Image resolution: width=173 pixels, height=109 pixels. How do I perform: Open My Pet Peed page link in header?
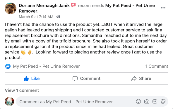87,8
